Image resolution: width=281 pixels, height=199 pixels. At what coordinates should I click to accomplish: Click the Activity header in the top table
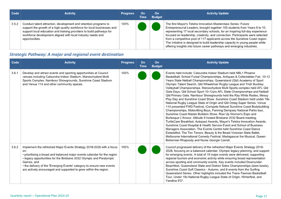(70, 13)
